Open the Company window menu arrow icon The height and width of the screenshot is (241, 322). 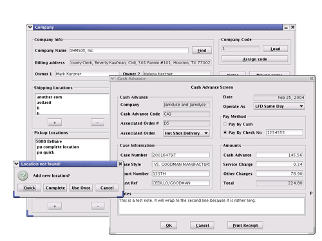pyautogui.click(x=30, y=27)
